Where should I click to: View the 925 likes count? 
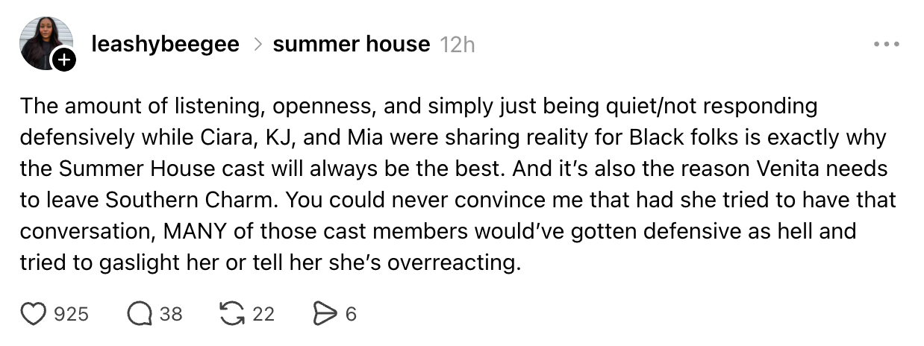tap(72, 314)
